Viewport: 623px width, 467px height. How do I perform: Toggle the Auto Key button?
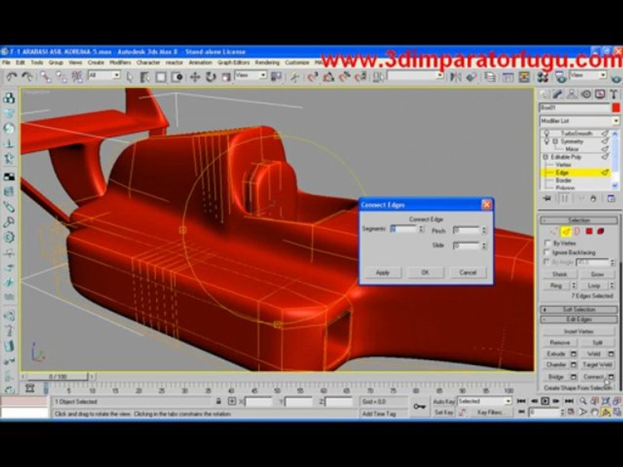(x=443, y=401)
